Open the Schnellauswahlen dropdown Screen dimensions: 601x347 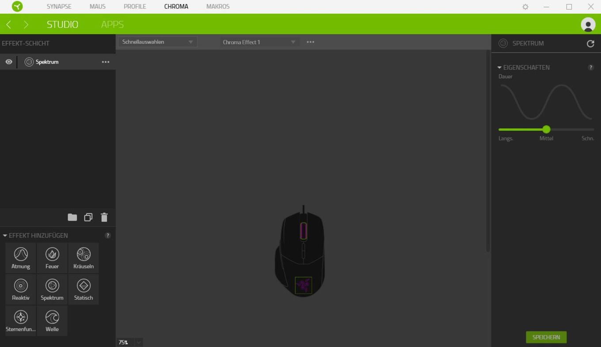[157, 42]
